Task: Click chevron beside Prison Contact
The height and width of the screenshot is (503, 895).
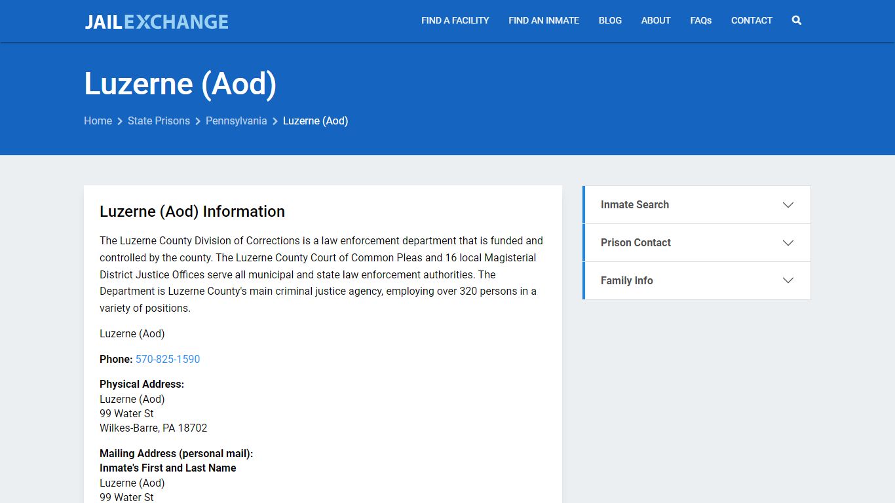Action: (x=788, y=243)
